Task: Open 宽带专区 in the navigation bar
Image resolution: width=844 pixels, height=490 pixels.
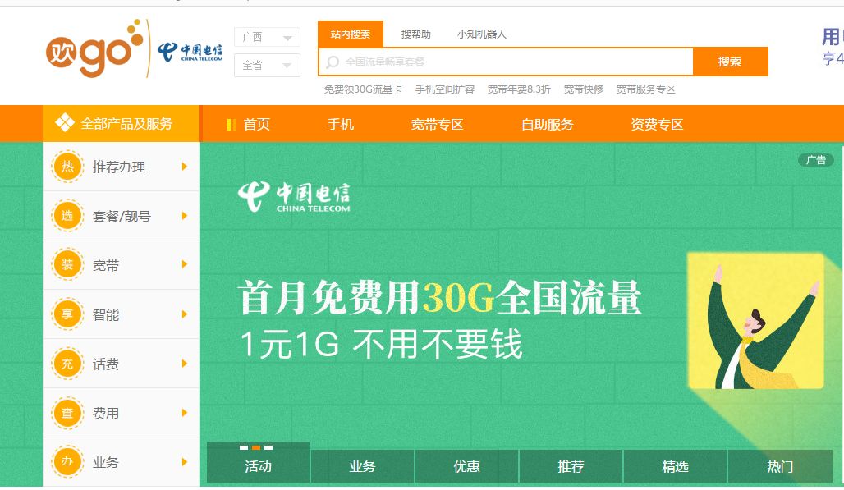Action: pos(437,124)
